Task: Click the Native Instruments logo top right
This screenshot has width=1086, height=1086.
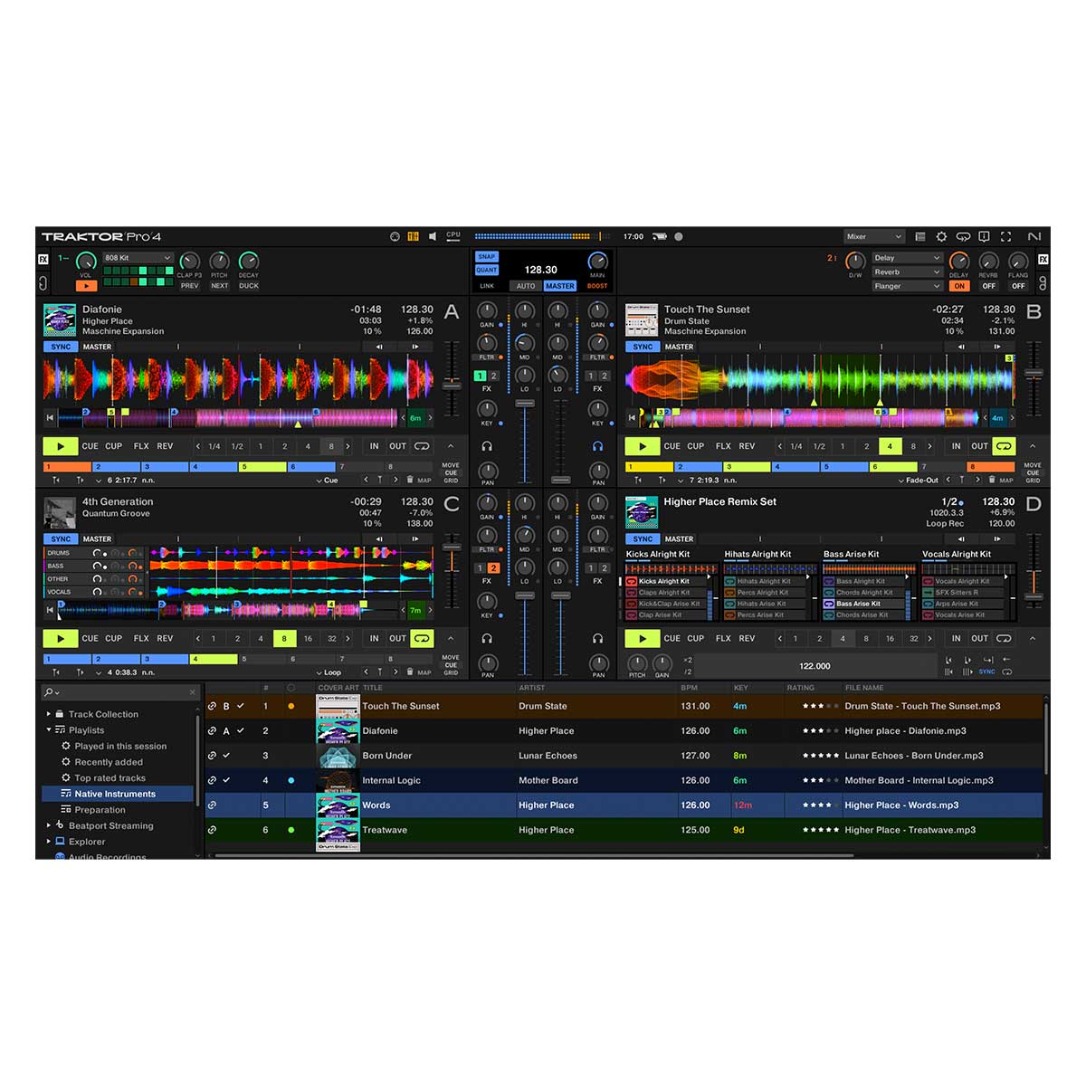Action: (x=1034, y=236)
